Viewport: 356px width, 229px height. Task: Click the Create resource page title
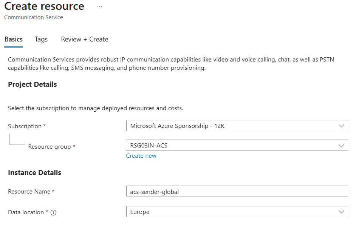coord(44,6)
